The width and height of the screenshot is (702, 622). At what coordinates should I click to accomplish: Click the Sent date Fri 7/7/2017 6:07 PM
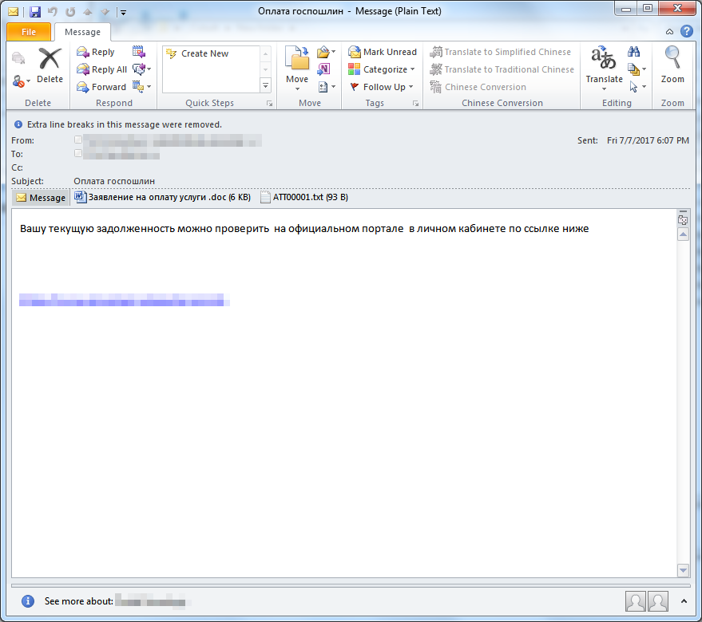pyautogui.click(x=648, y=140)
